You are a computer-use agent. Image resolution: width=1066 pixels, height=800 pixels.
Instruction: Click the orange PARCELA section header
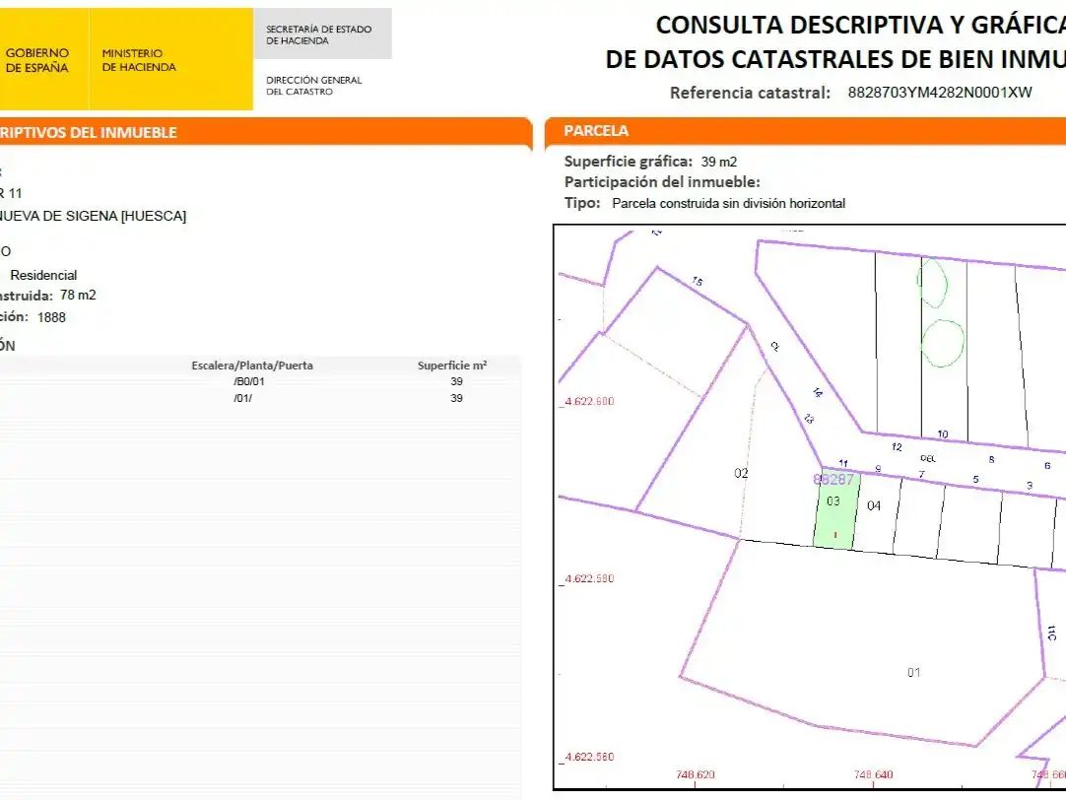[805, 130]
